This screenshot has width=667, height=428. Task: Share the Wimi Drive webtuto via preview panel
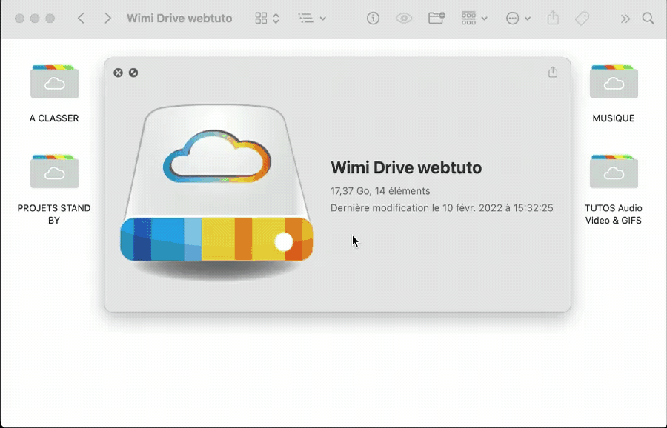553,73
